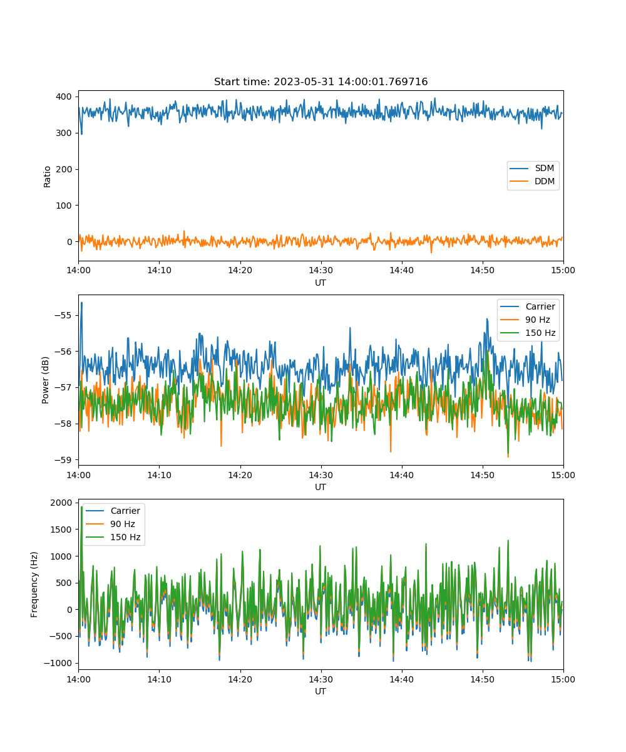Click the 14:40 tick under the Power plot
Screen dimensions: 626x752
[x=401, y=474]
